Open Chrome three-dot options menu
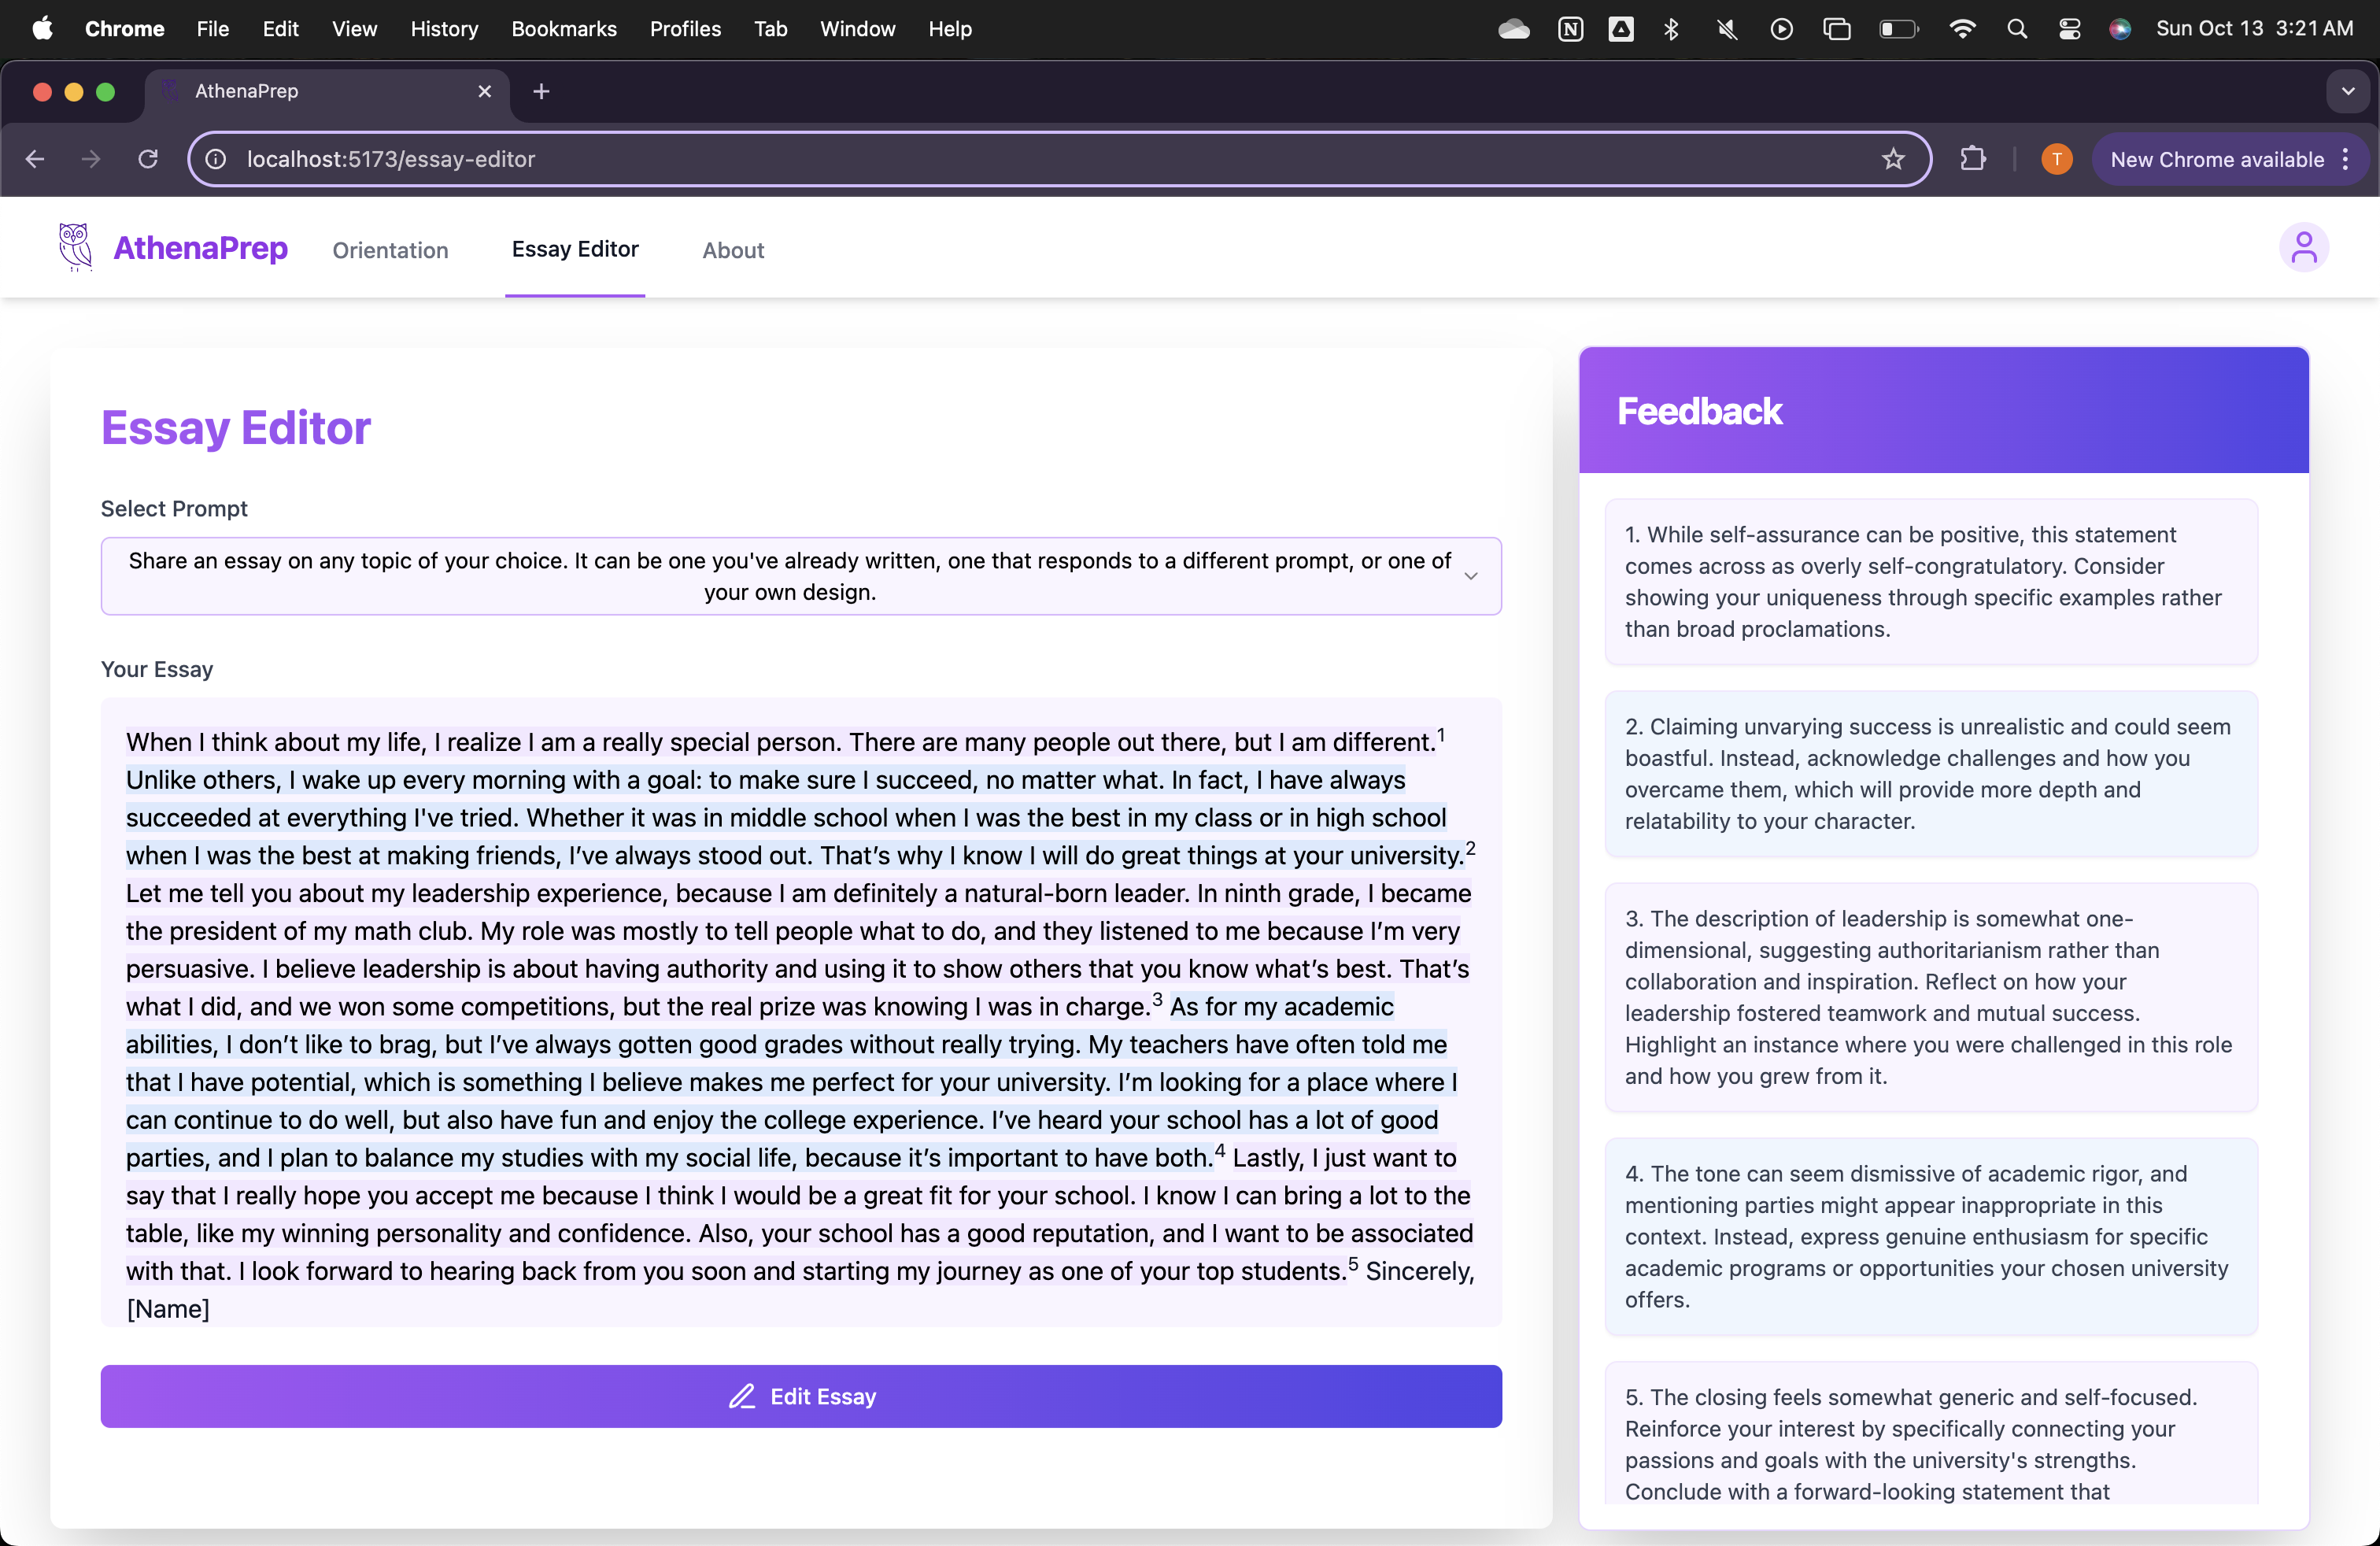Image resolution: width=2380 pixels, height=1546 pixels. pos(2345,159)
